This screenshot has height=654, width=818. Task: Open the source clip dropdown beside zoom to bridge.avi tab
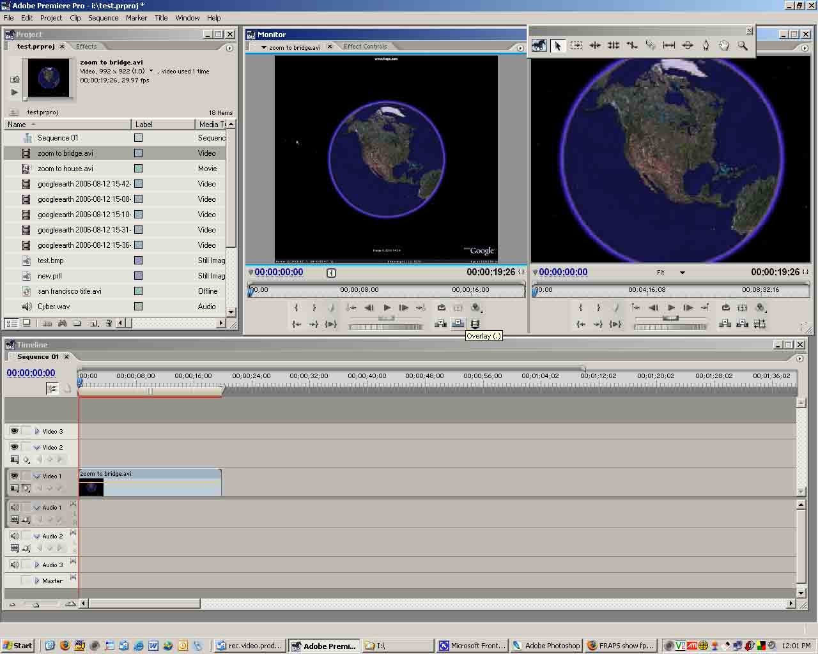(263, 47)
